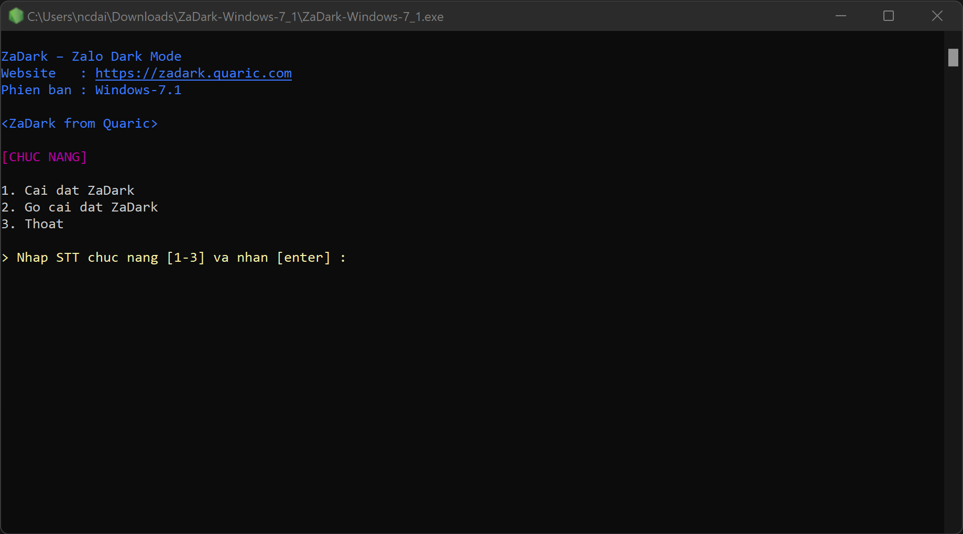Select the text '1. Cai dat ZaDark'
This screenshot has height=534, width=963.
click(x=68, y=191)
